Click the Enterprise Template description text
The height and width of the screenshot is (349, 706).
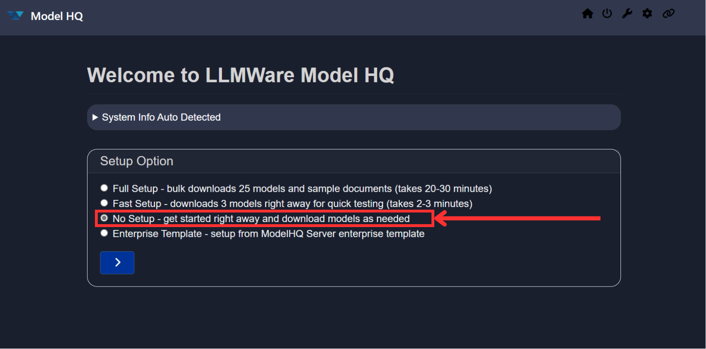pyautogui.click(x=268, y=234)
